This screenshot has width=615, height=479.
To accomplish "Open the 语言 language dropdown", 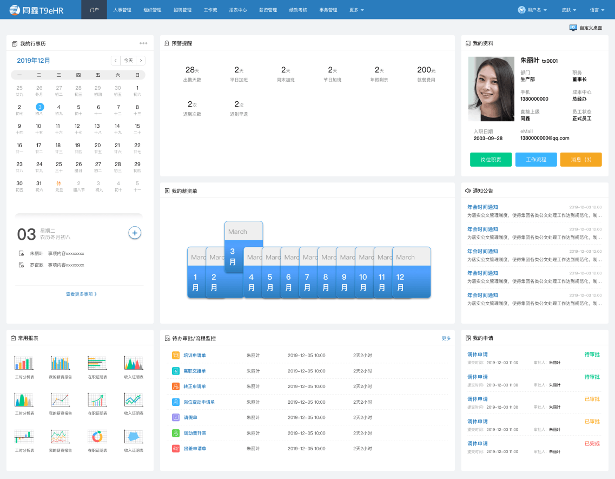I will tap(597, 10).
